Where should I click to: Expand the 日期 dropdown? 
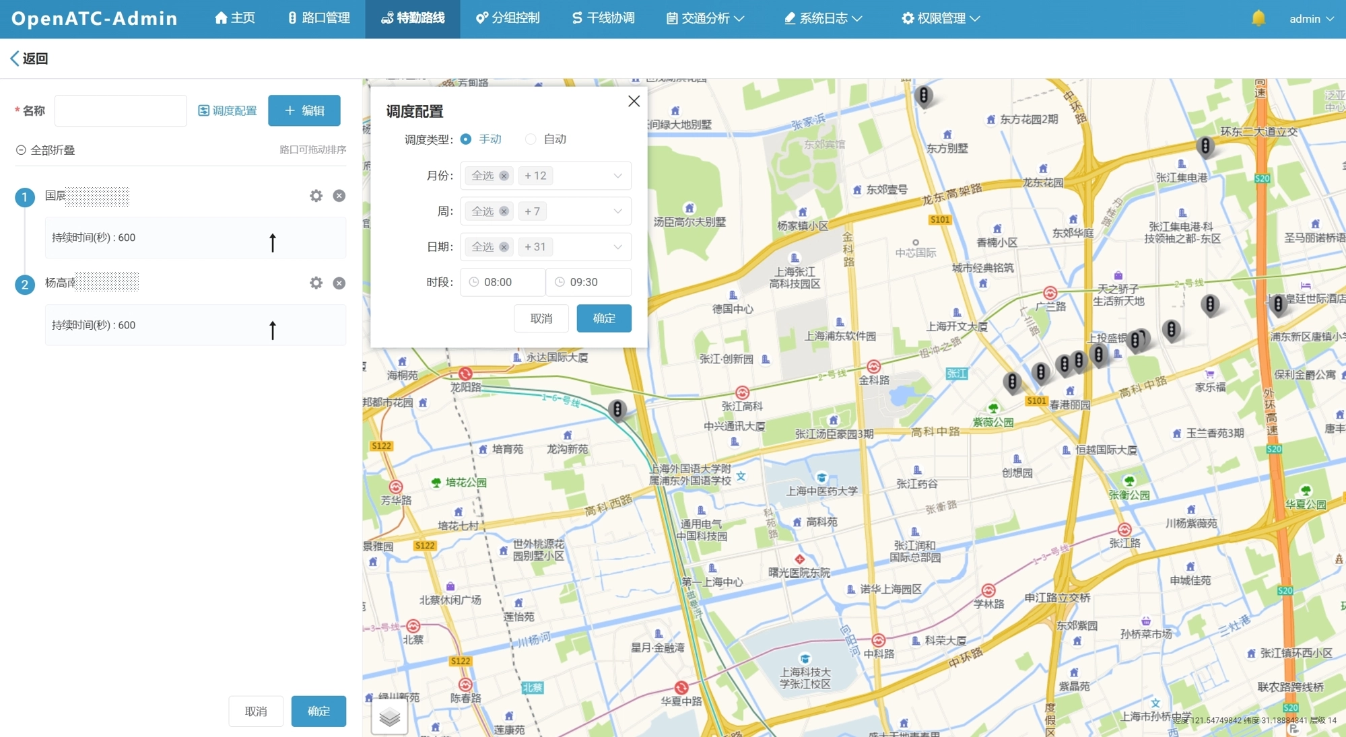click(617, 247)
